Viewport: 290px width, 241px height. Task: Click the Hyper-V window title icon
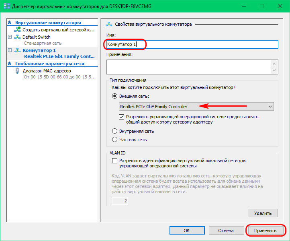(7, 6)
